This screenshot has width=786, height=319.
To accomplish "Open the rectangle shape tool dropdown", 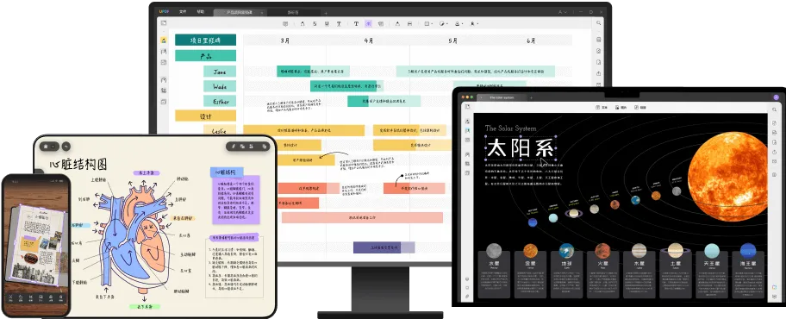I will (x=428, y=23).
